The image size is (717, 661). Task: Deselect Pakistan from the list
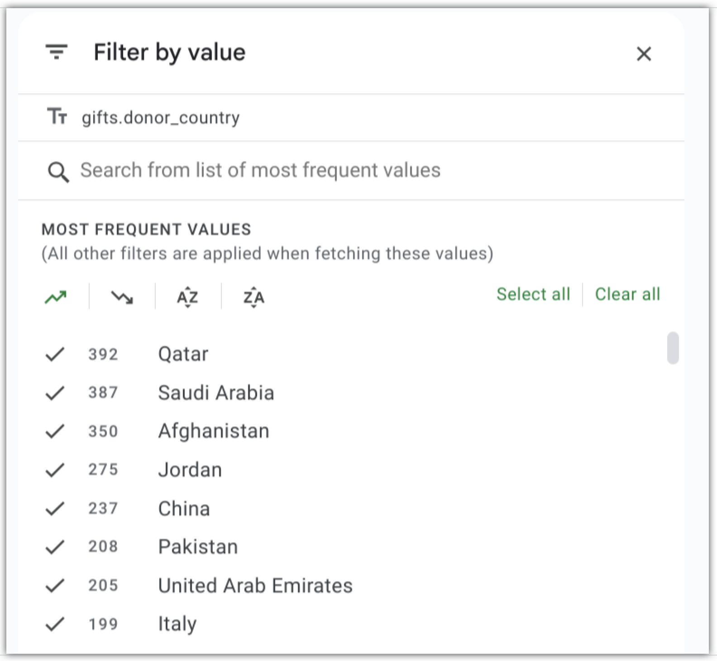point(55,547)
